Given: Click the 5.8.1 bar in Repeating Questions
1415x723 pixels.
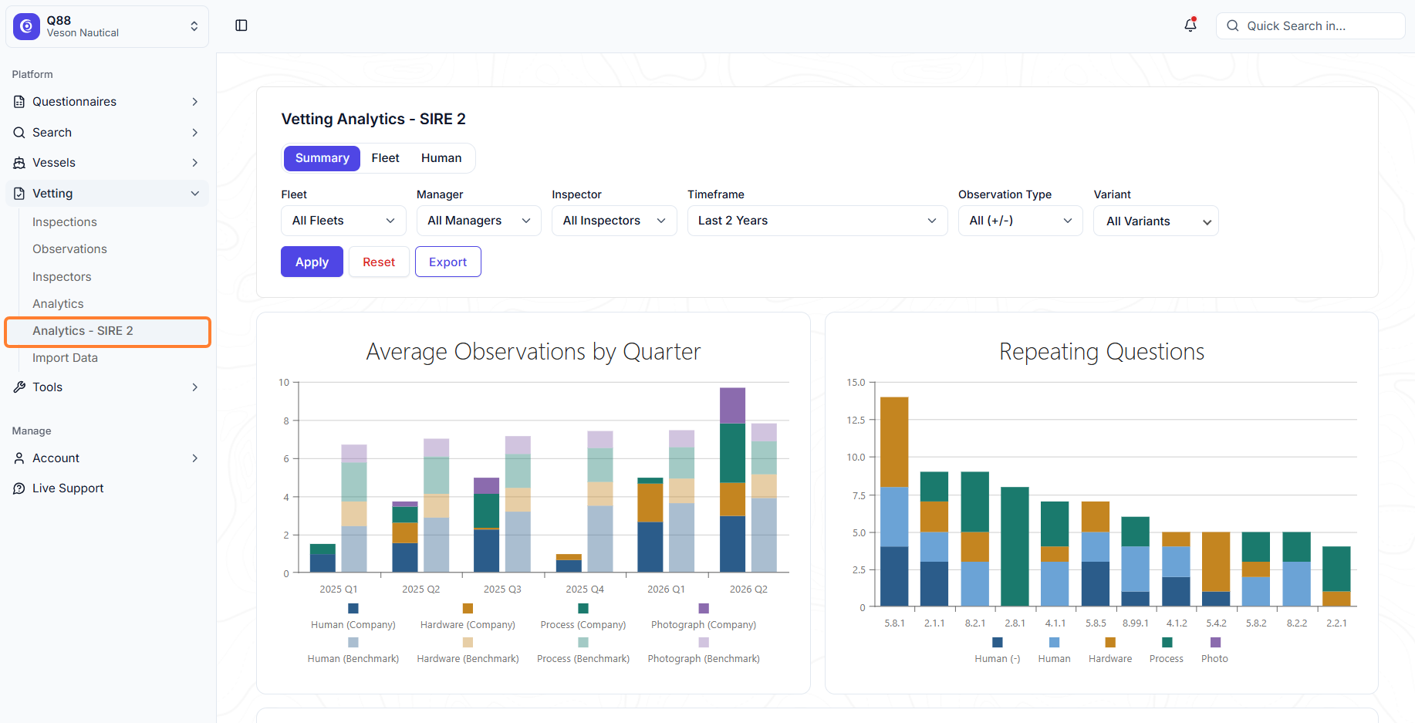Looking at the screenshot, I should [894, 502].
